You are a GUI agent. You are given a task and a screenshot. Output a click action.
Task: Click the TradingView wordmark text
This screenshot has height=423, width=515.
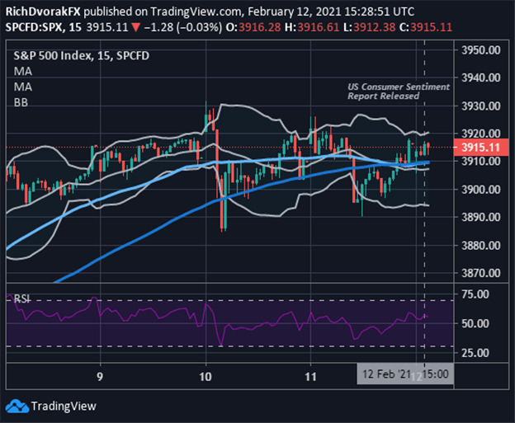click(64, 407)
